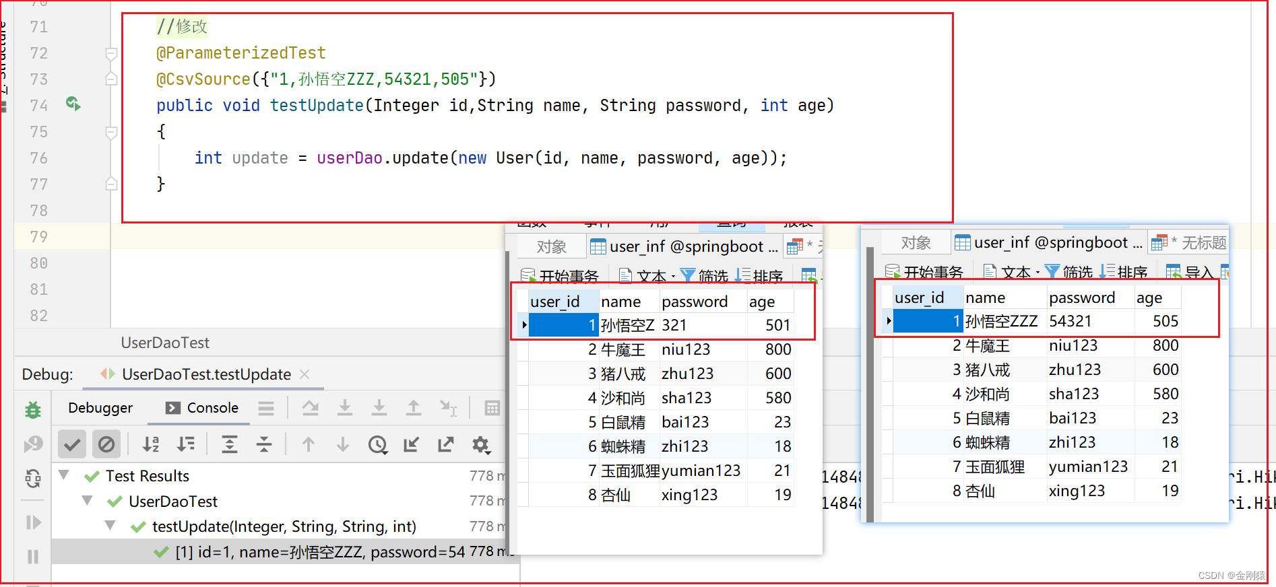Click the force step into icon

(x=379, y=408)
